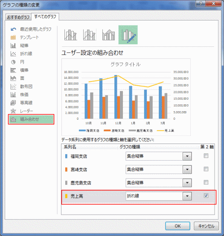Enable secondary axis for 宮崎支店
This screenshot has width=224, height=236.
(206, 169)
